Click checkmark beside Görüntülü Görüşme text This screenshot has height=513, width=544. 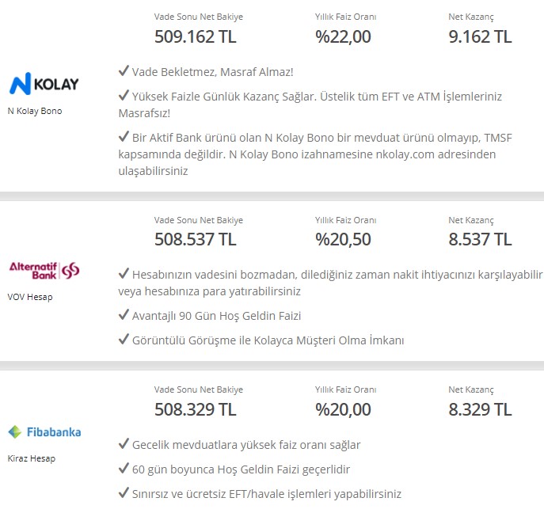[124, 339]
